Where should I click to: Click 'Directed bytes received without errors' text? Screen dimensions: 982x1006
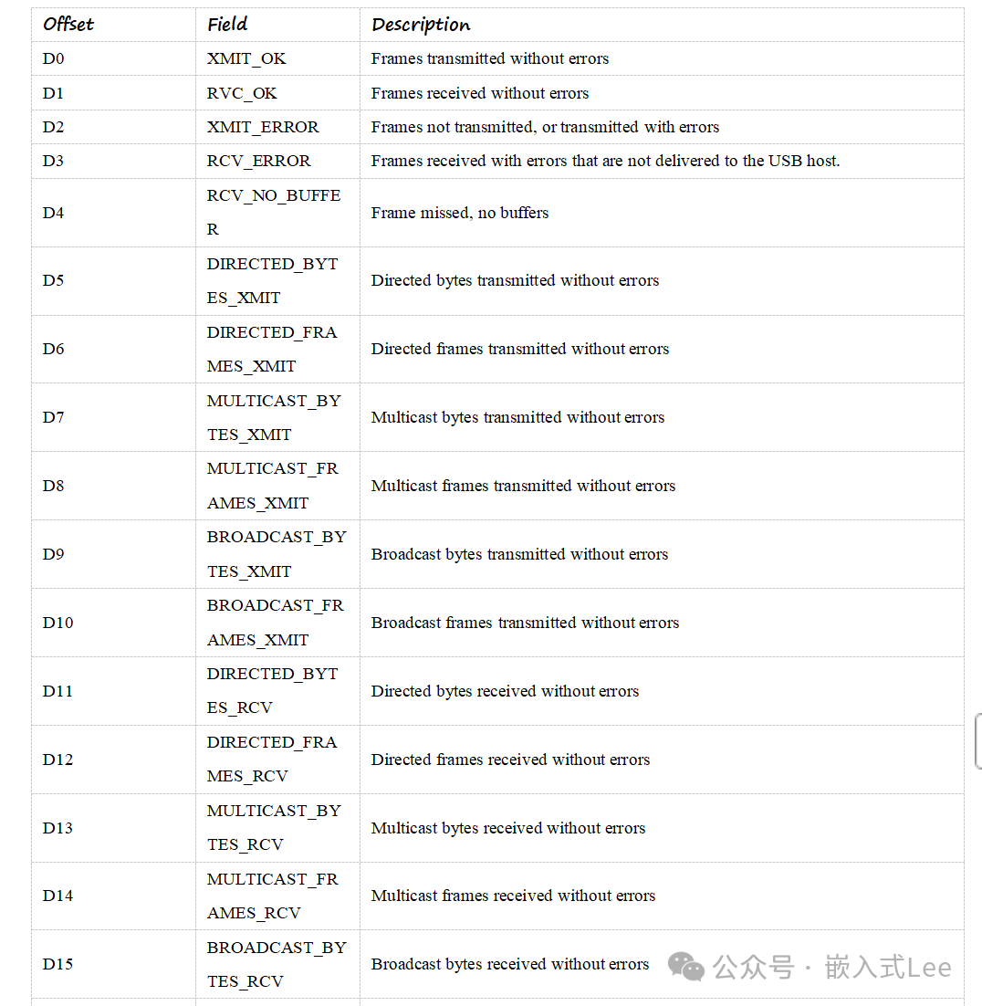click(x=505, y=691)
